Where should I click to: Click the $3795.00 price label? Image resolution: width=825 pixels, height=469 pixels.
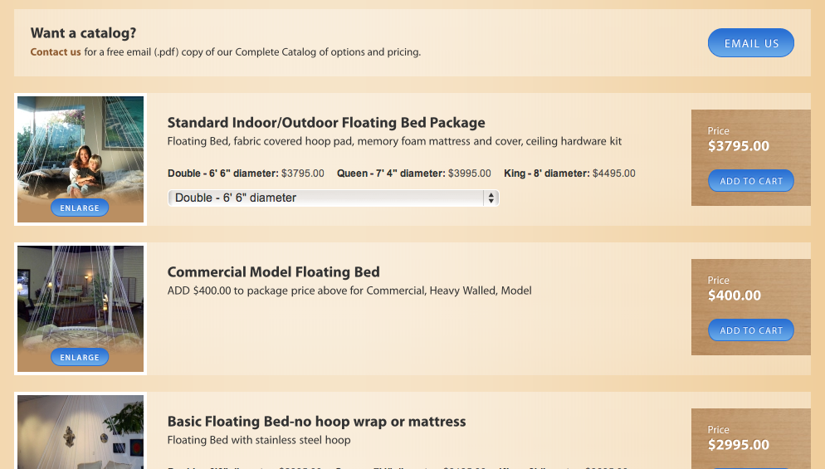click(x=738, y=146)
